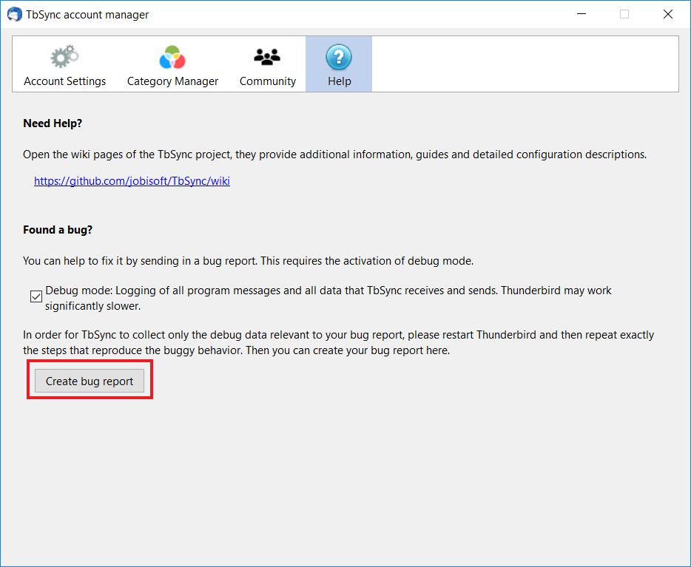691x567 pixels.
Task: Click the Debug mode description text
Action: point(328,298)
